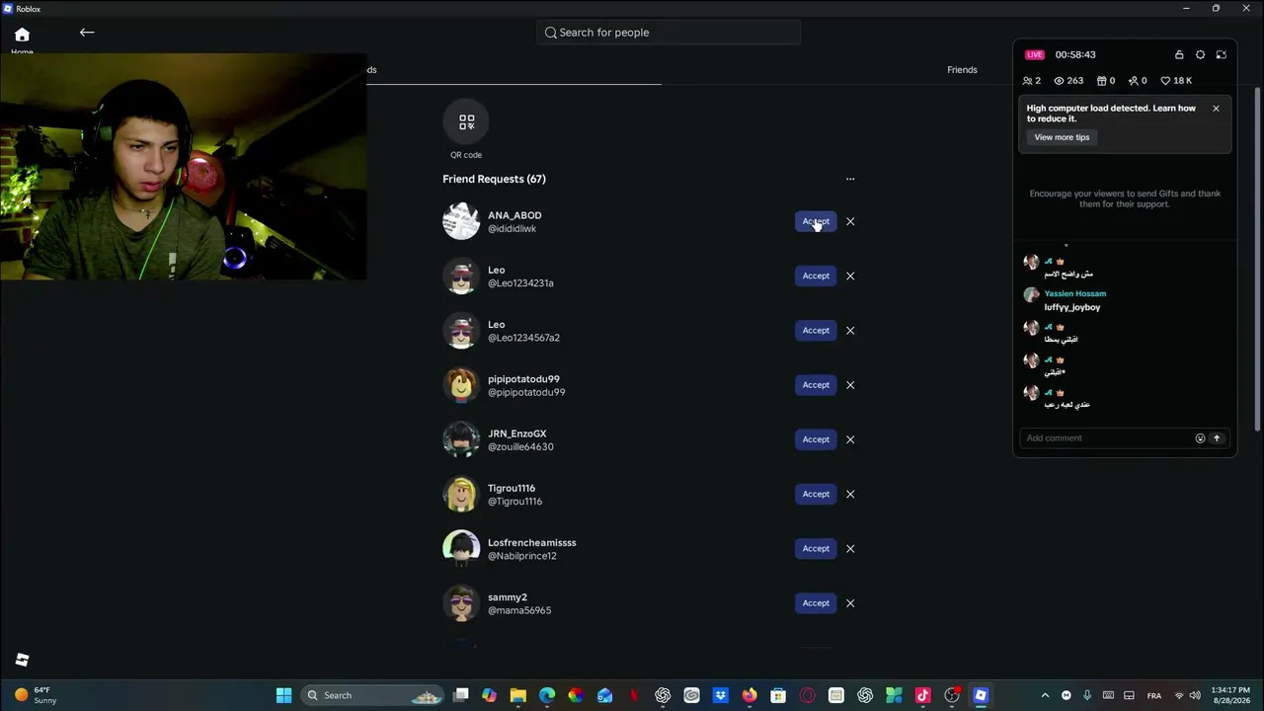The width and height of the screenshot is (1264, 711).
Task: Click the Search for people field
Action: click(669, 33)
